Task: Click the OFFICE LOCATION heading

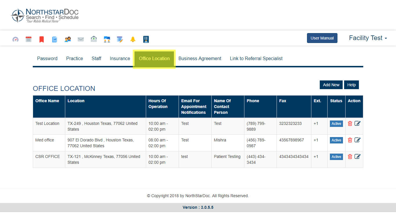Action: (x=64, y=89)
